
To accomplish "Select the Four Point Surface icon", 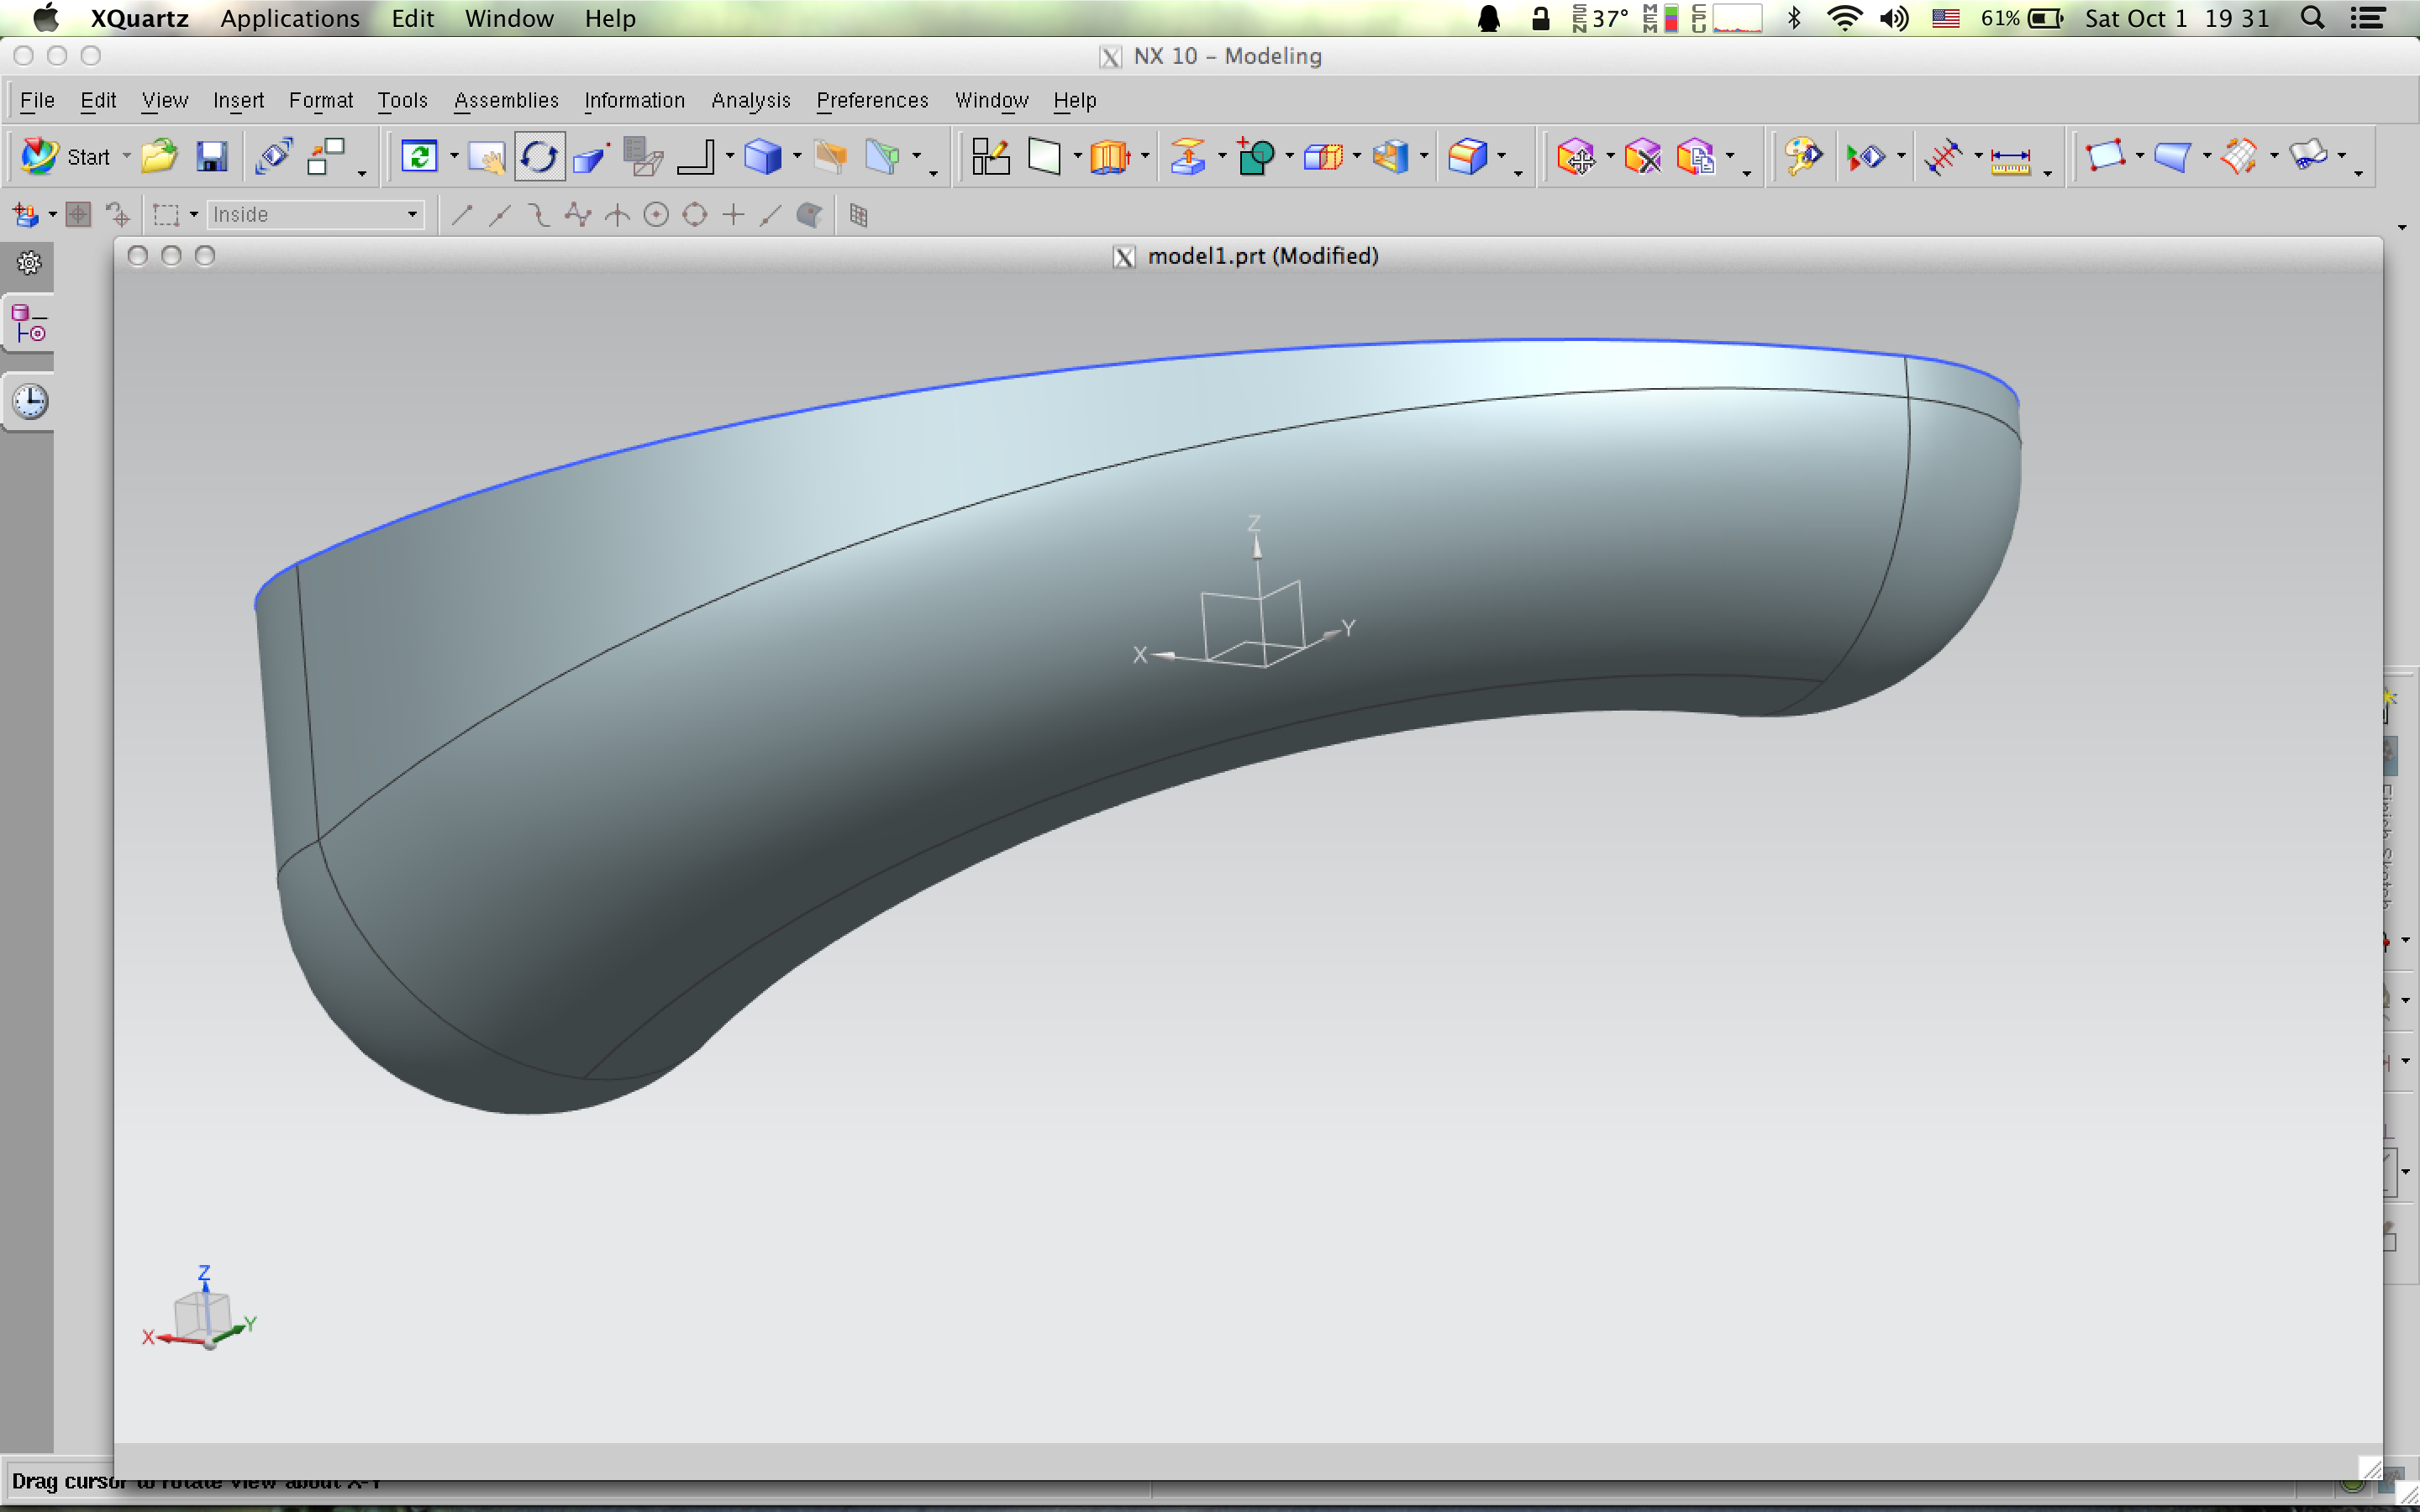I will 2105,156.
